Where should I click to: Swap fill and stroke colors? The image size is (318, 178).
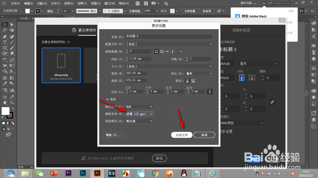click(13, 109)
